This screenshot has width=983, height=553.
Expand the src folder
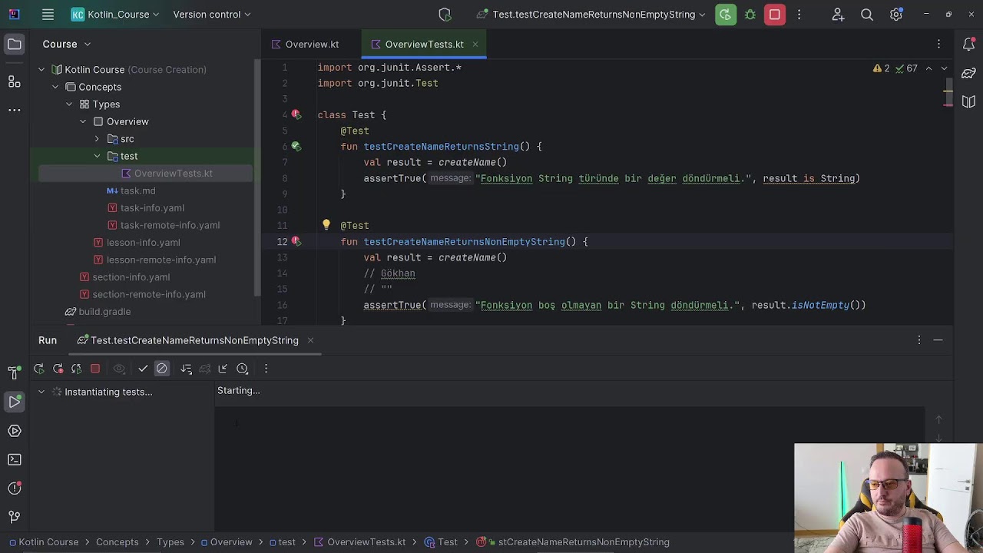[97, 139]
